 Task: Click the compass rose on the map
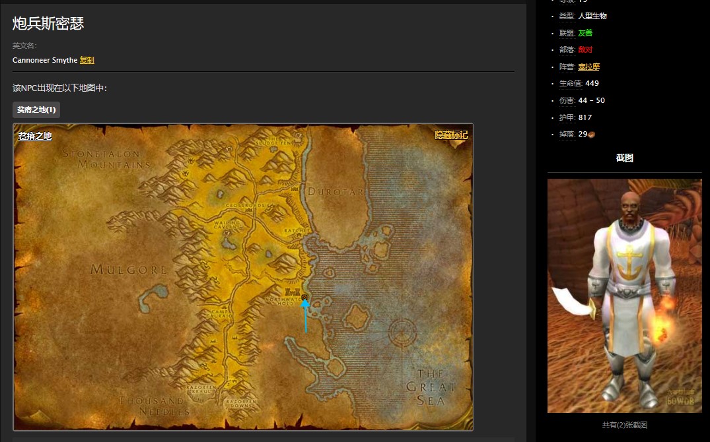point(402,332)
